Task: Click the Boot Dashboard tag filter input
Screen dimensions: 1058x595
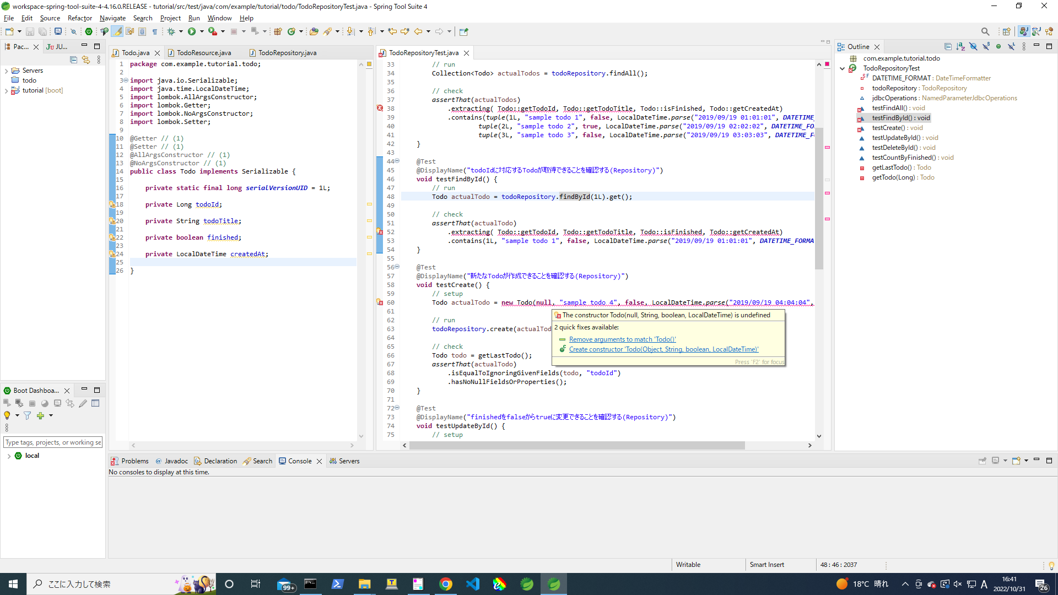Action: 53,442
